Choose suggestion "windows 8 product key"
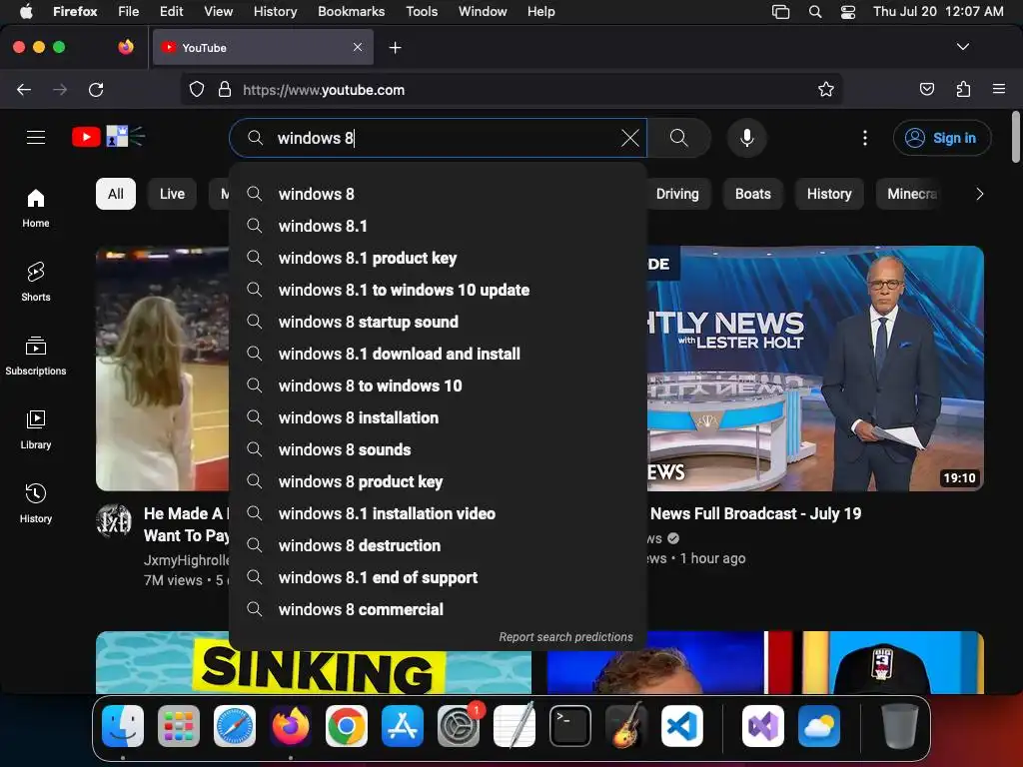Viewport: 1023px width, 767px height. pos(438,481)
